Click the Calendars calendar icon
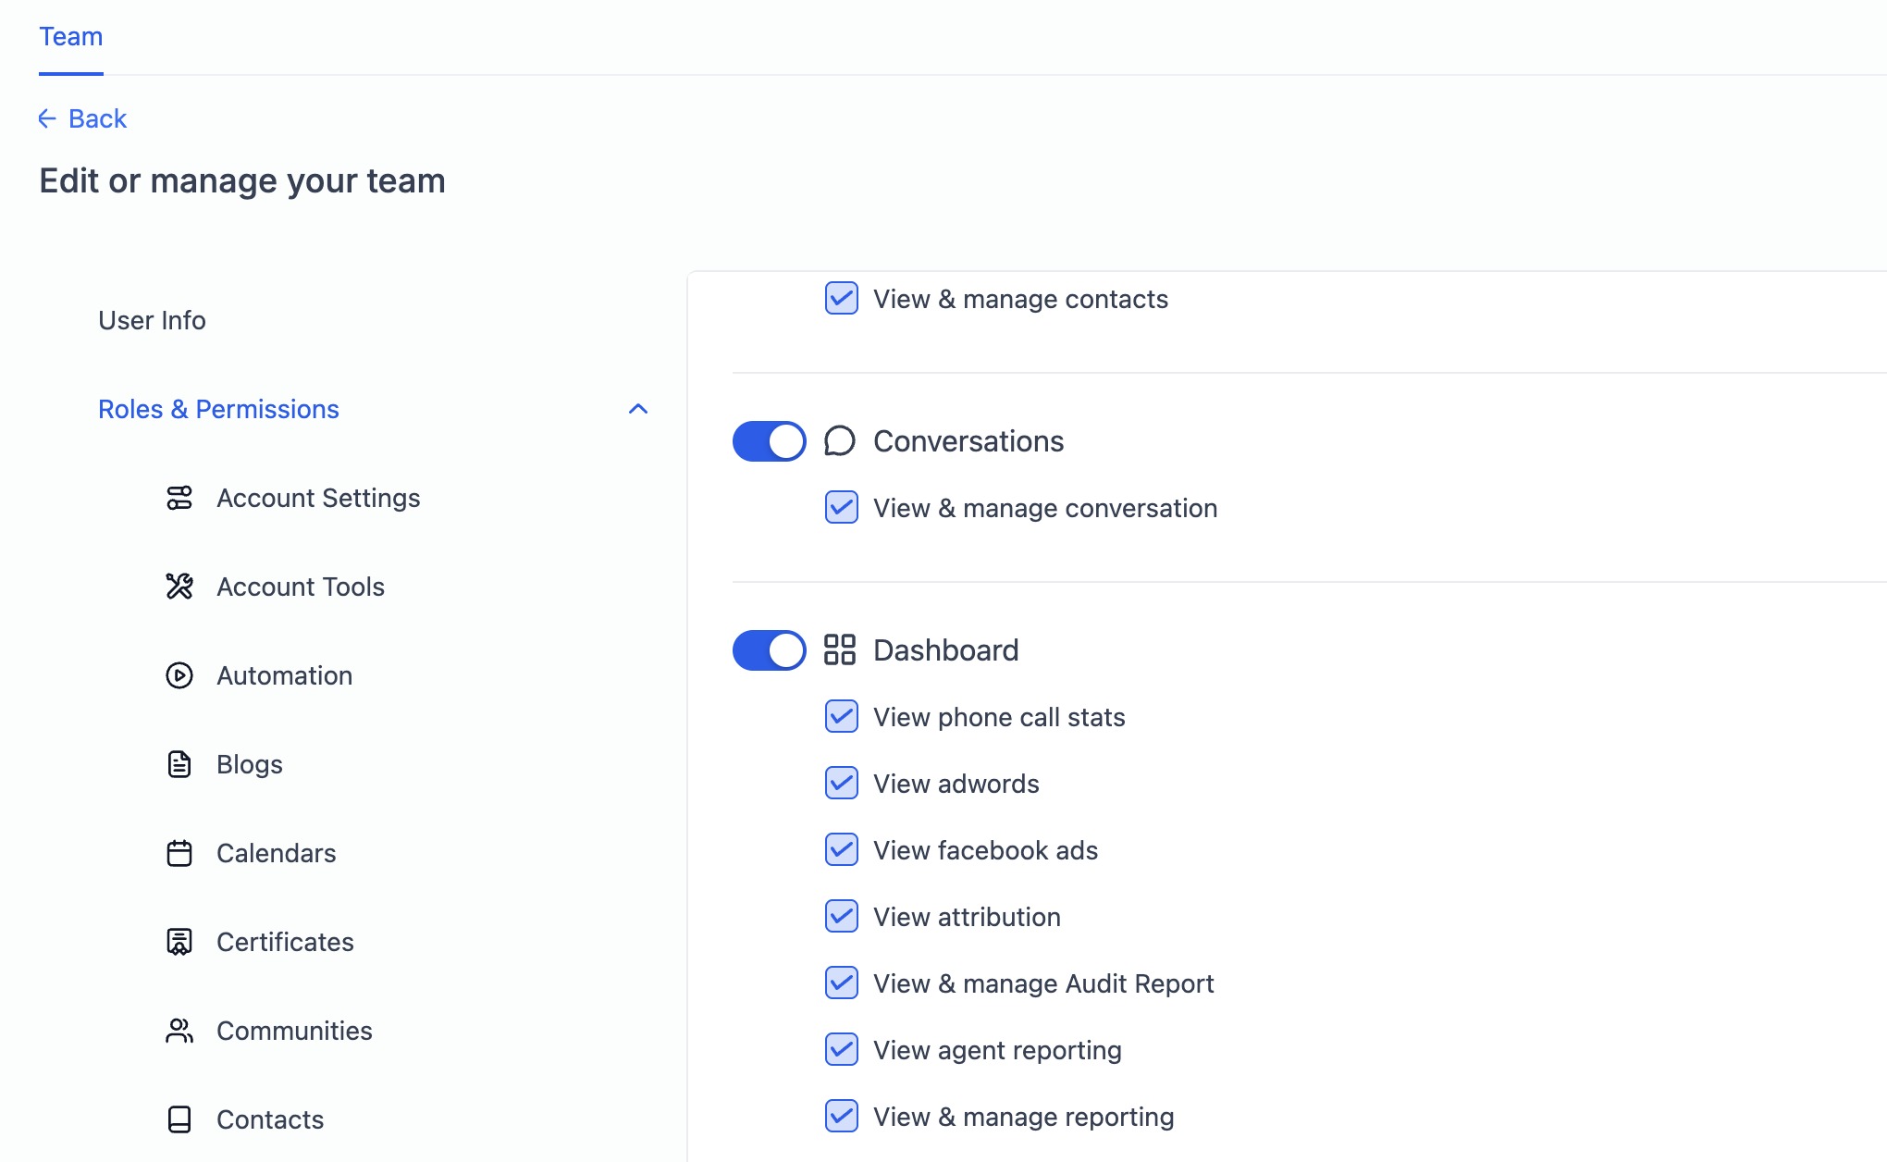The width and height of the screenshot is (1887, 1162). coord(179,853)
